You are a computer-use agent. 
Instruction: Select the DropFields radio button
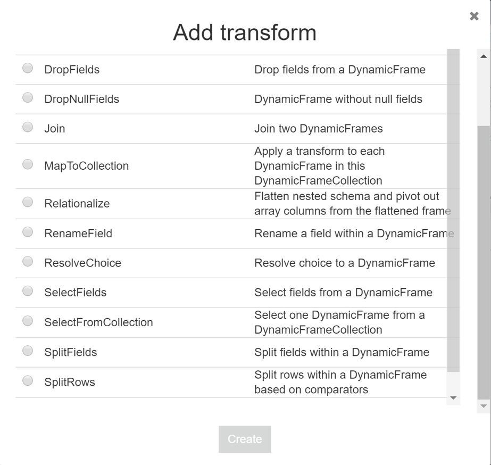(x=28, y=68)
